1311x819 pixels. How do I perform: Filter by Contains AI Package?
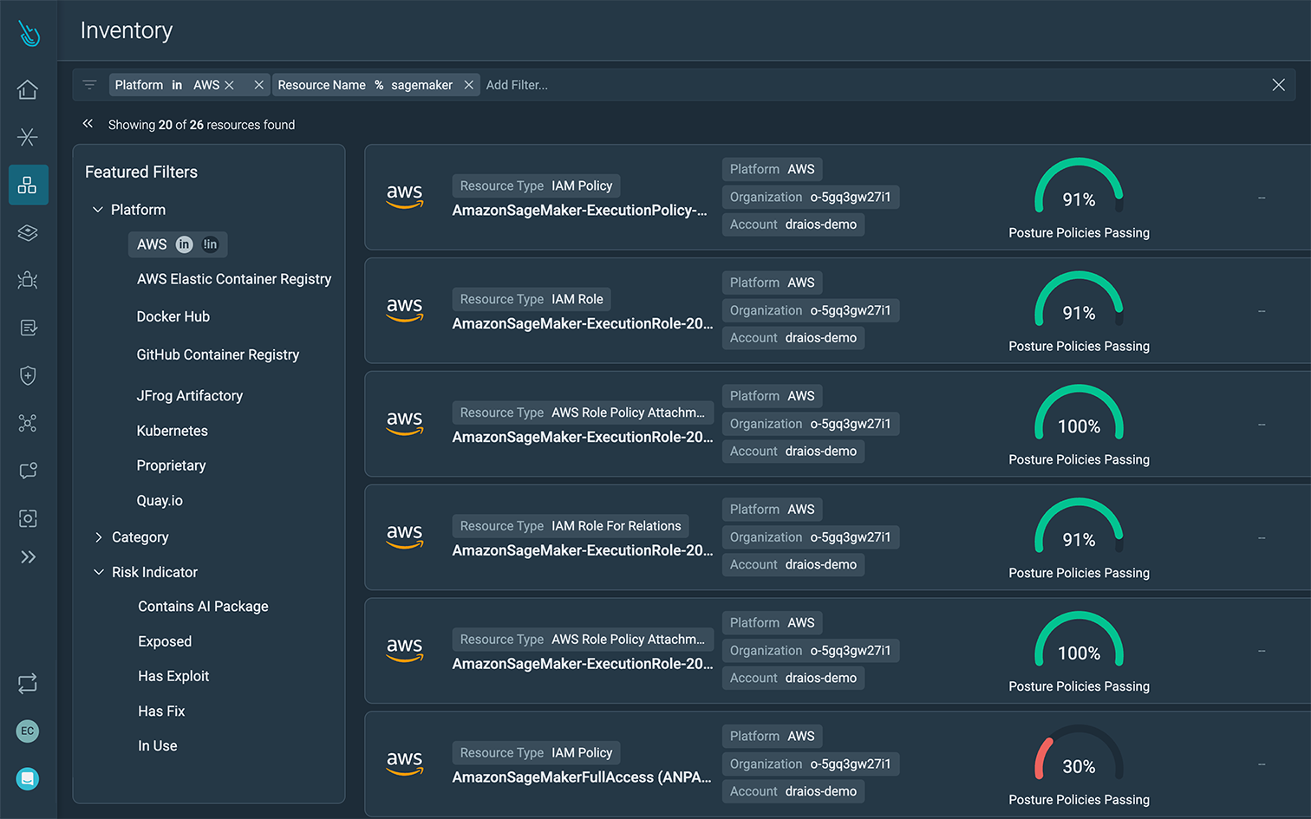(x=203, y=607)
